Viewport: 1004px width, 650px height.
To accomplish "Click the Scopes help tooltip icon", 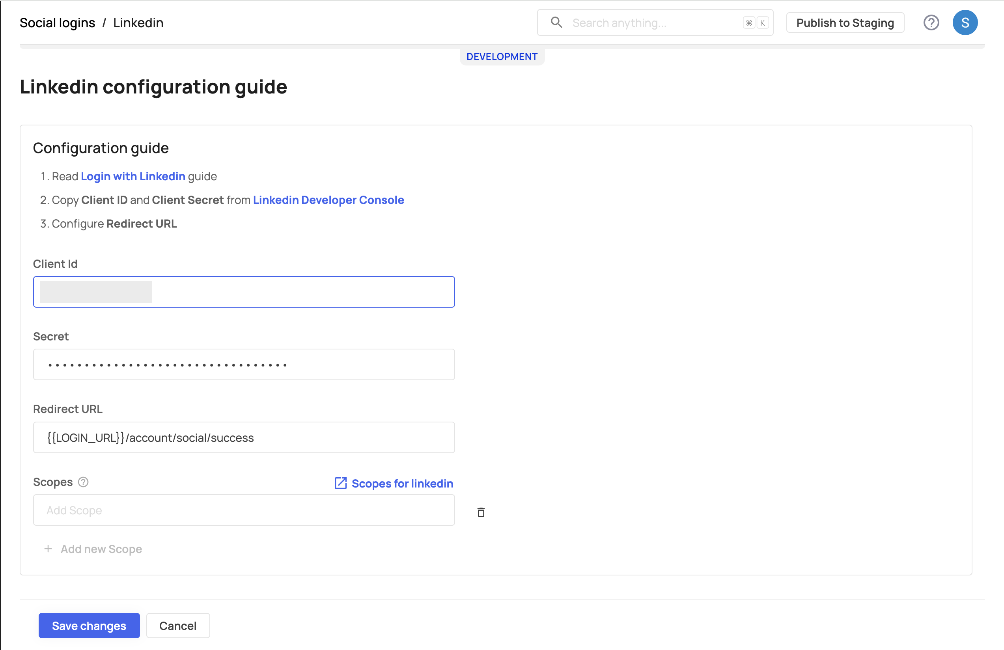I will (84, 482).
